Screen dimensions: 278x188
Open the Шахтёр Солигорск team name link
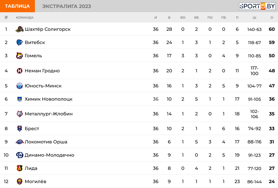[x=48, y=29]
